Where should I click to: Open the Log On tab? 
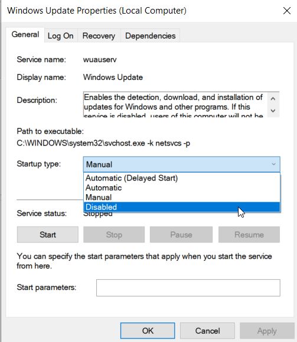(60, 36)
